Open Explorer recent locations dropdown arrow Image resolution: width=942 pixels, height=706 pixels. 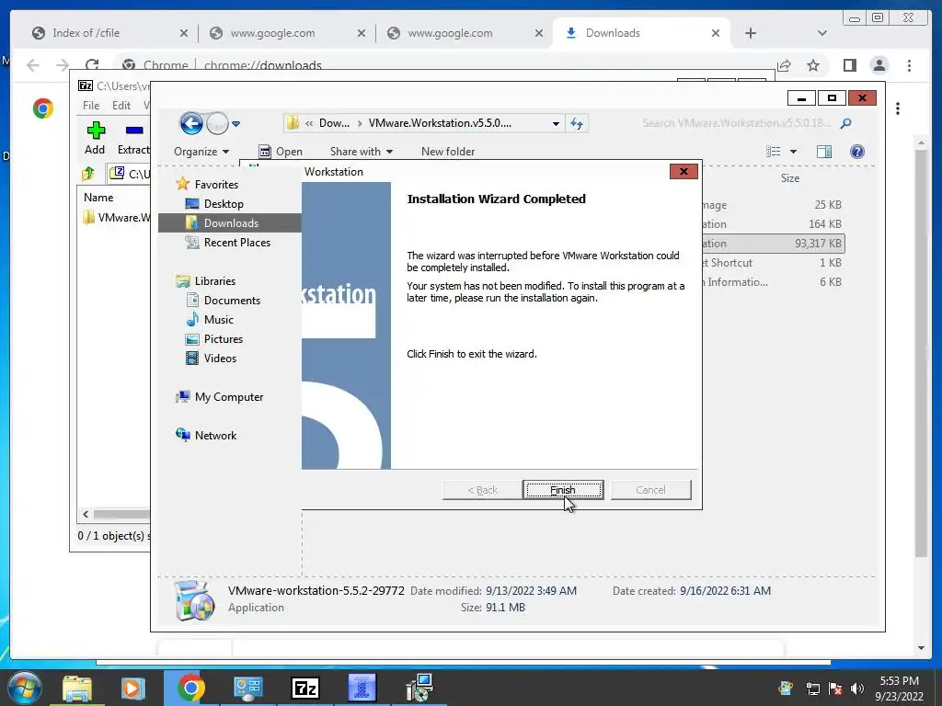(x=236, y=124)
